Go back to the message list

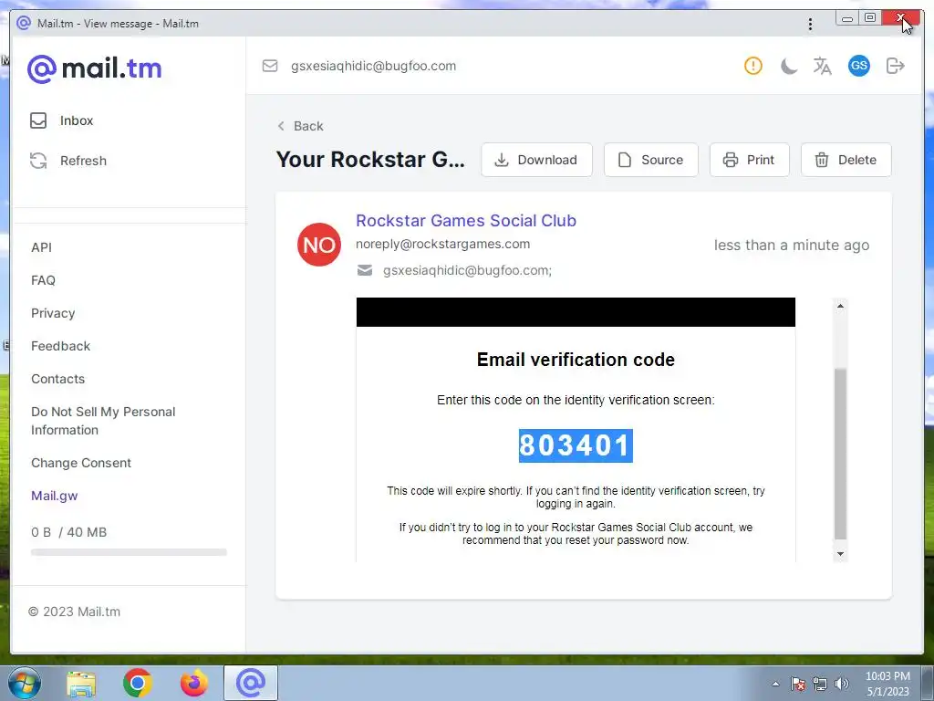point(301,126)
